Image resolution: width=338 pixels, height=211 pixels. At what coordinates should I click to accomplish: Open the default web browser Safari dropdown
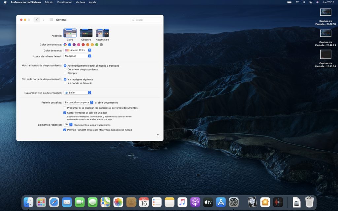78,93
